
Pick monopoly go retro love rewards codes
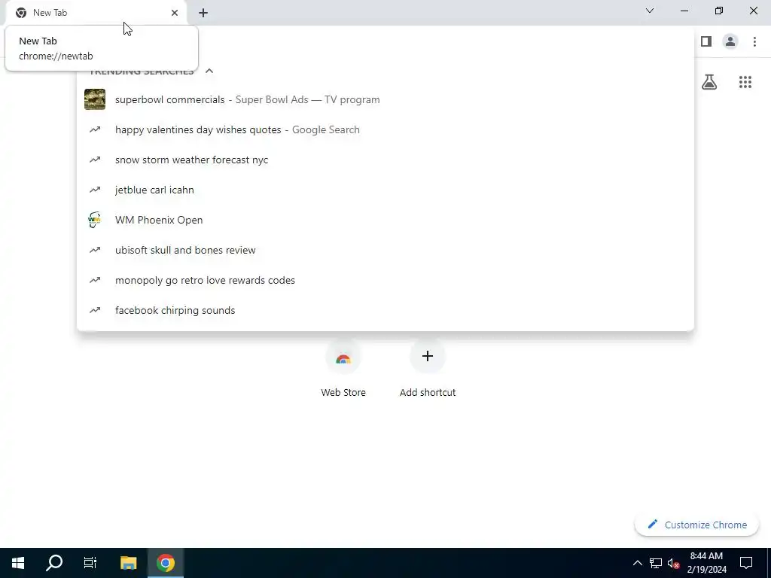point(385,280)
